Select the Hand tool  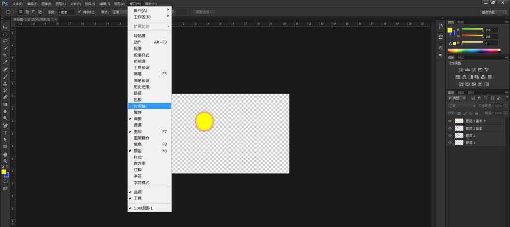[5, 154]
